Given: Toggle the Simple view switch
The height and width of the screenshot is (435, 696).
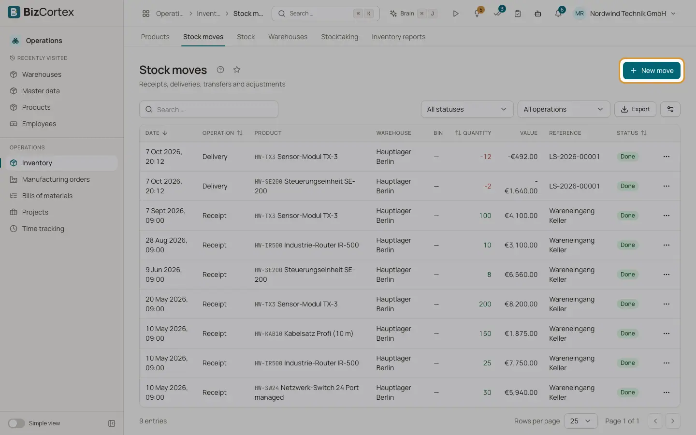Looking at the screenshot, I should 16,423.
